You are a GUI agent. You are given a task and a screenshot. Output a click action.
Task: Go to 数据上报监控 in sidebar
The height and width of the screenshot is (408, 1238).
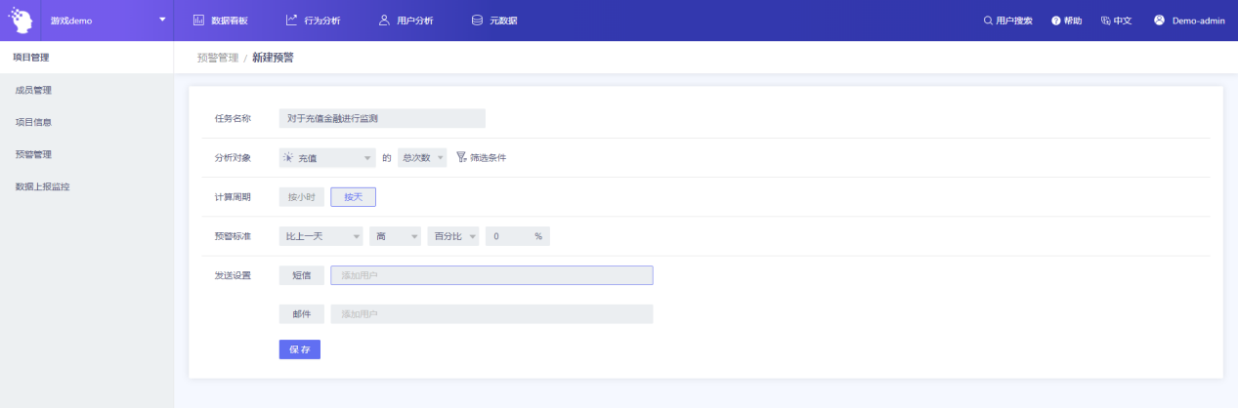click(42, 185)
